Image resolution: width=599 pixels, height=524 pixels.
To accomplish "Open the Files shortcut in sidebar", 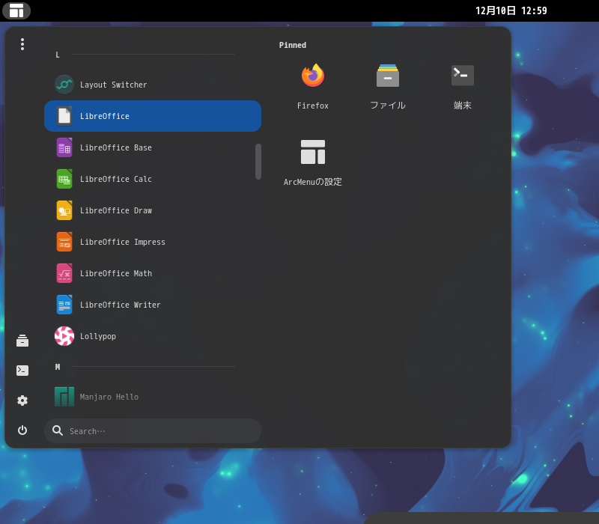I will coord(22,341).
